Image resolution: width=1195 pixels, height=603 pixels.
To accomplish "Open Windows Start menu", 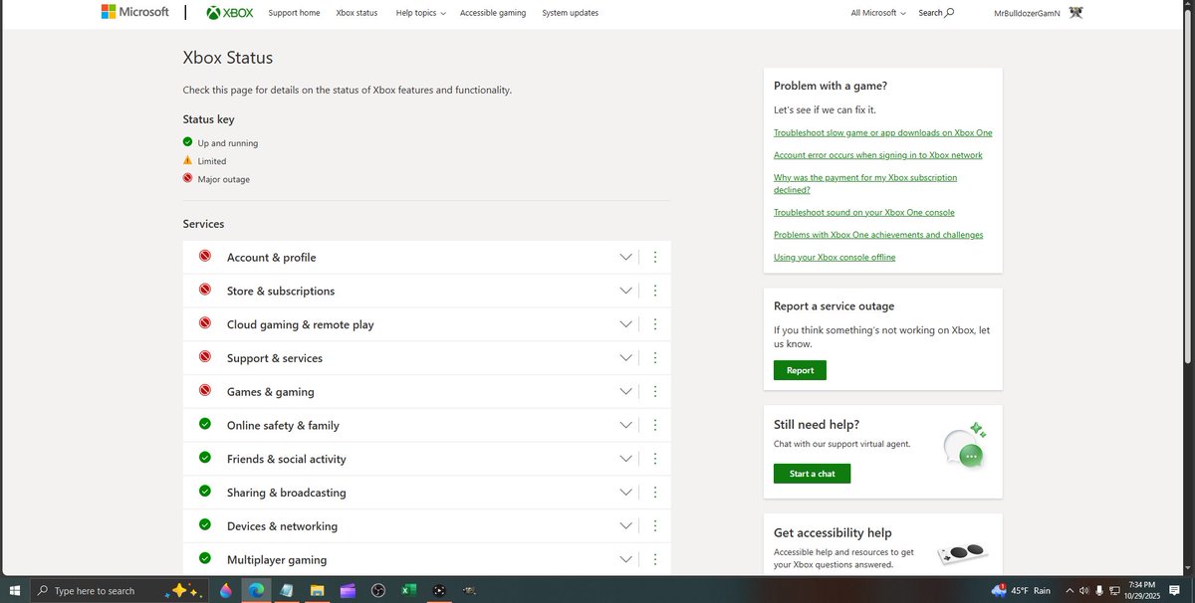I will pos(15,590).
